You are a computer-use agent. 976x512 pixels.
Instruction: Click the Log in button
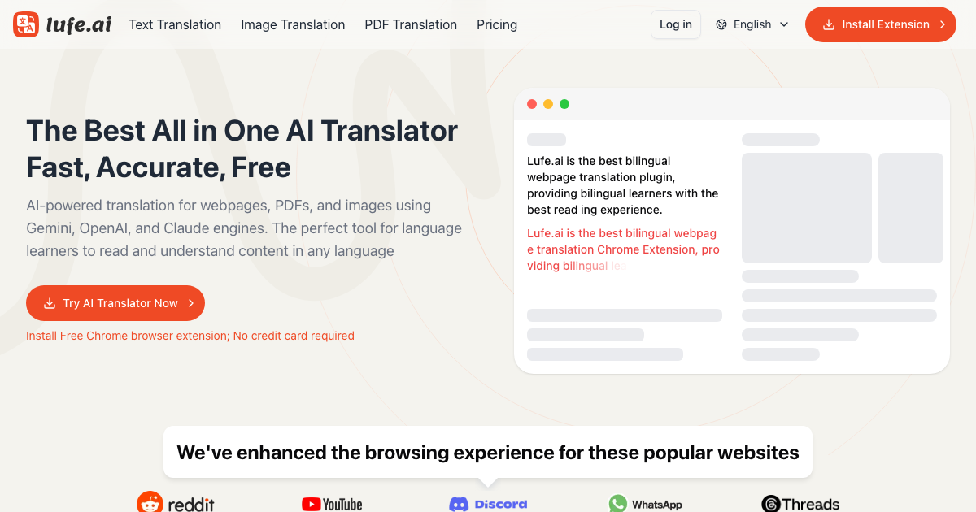[676, 24]
